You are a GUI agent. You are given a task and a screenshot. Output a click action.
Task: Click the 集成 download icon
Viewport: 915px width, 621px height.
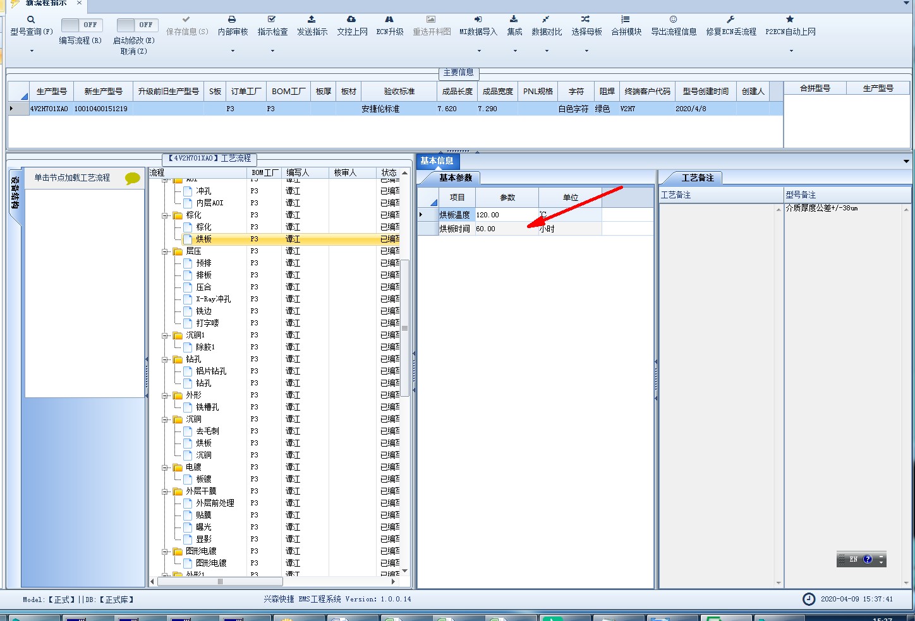[x=514, y=20]
